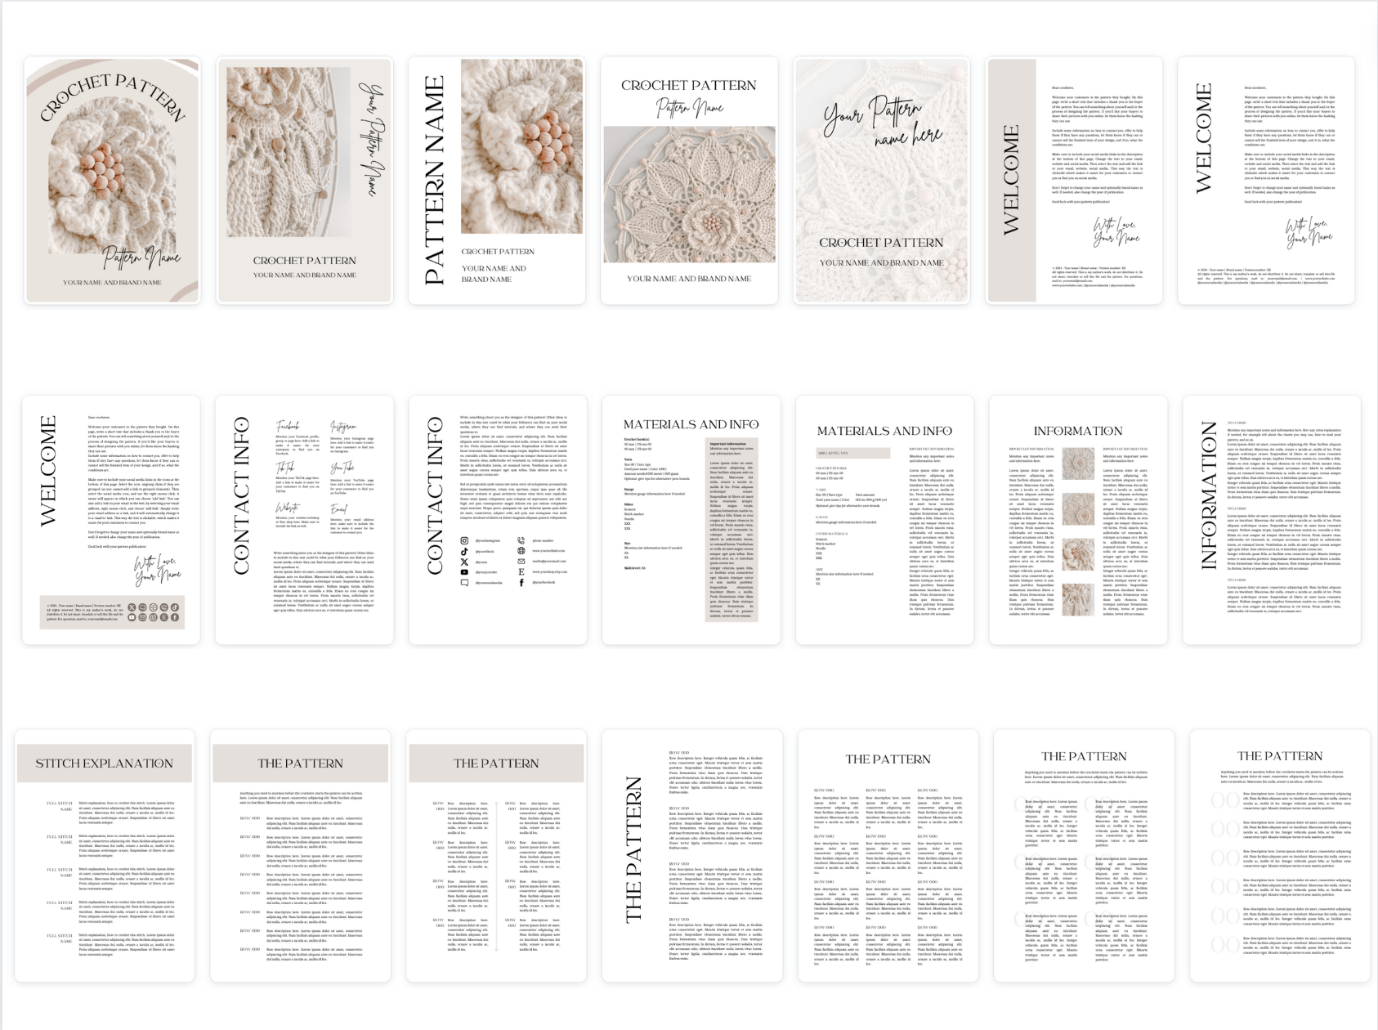The width and height of the screenshot is (1378, 1030).
Task: Select the cover with arched Crochet Pattern title
Action: pyautogui.click(x=112, y=181)
